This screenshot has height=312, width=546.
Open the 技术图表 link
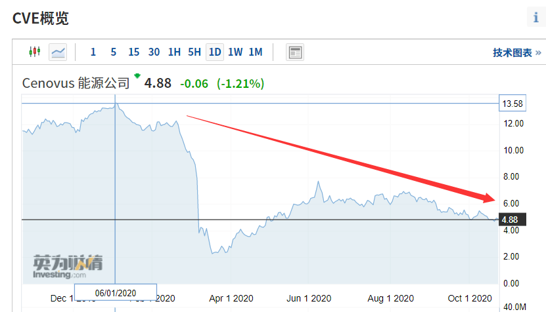coord(516,52)
